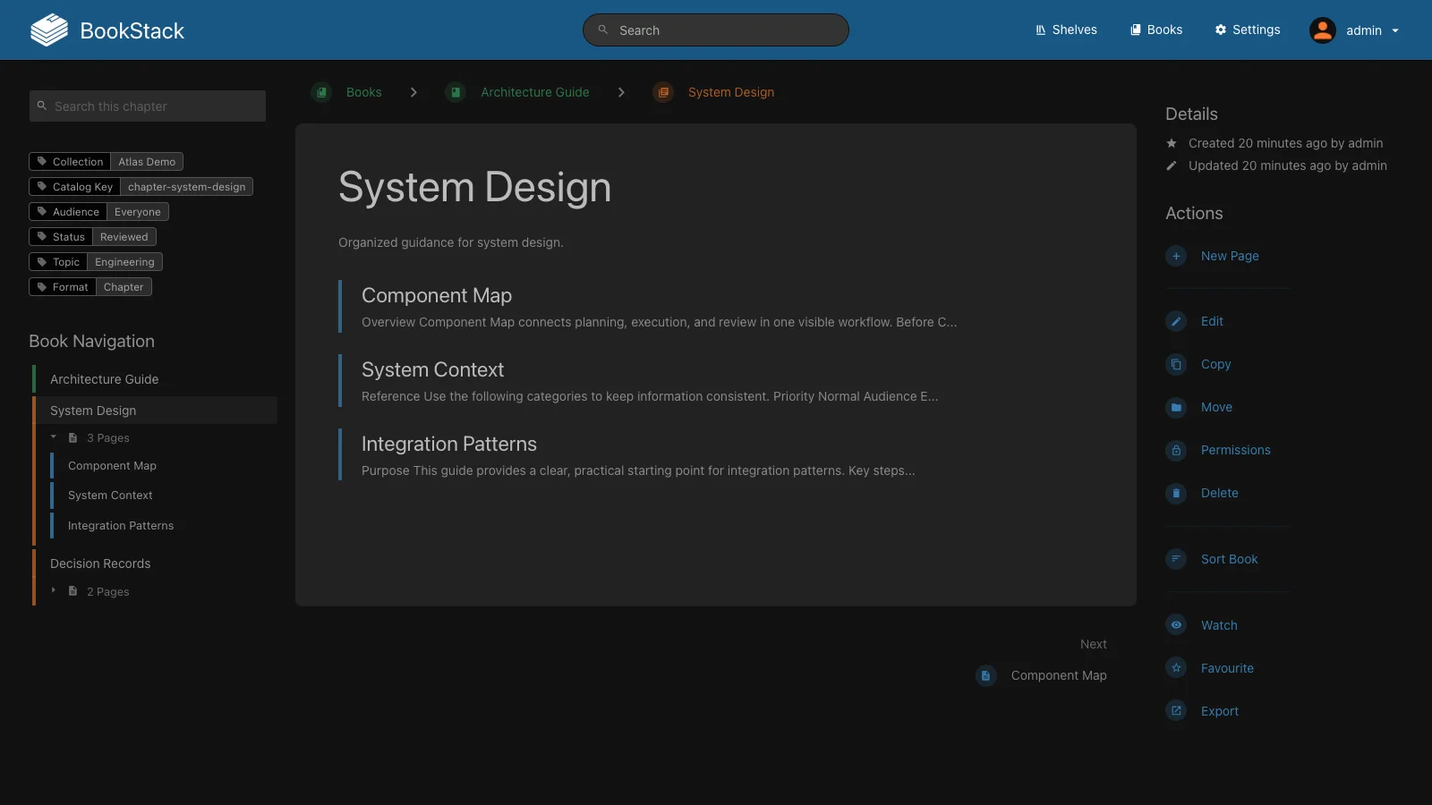
Task: Click the Sort Book action link
Action: click(1230, 559)
